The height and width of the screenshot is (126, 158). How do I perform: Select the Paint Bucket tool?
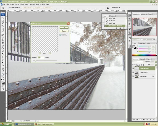coord(3,48)
